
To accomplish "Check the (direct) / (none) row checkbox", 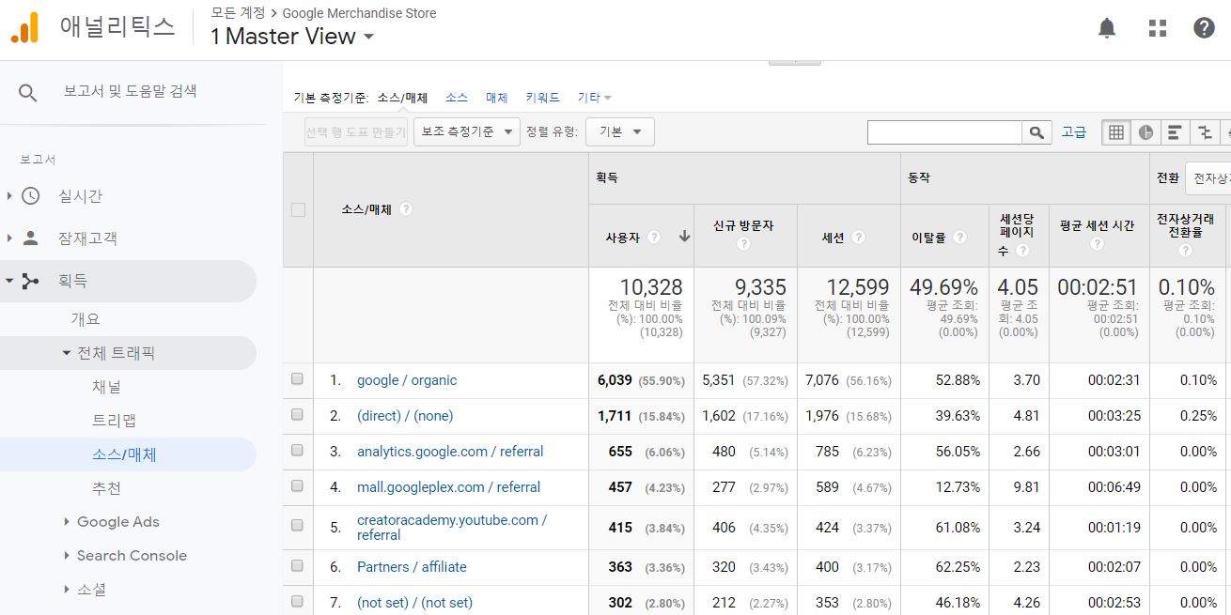I will pos(297,415).
